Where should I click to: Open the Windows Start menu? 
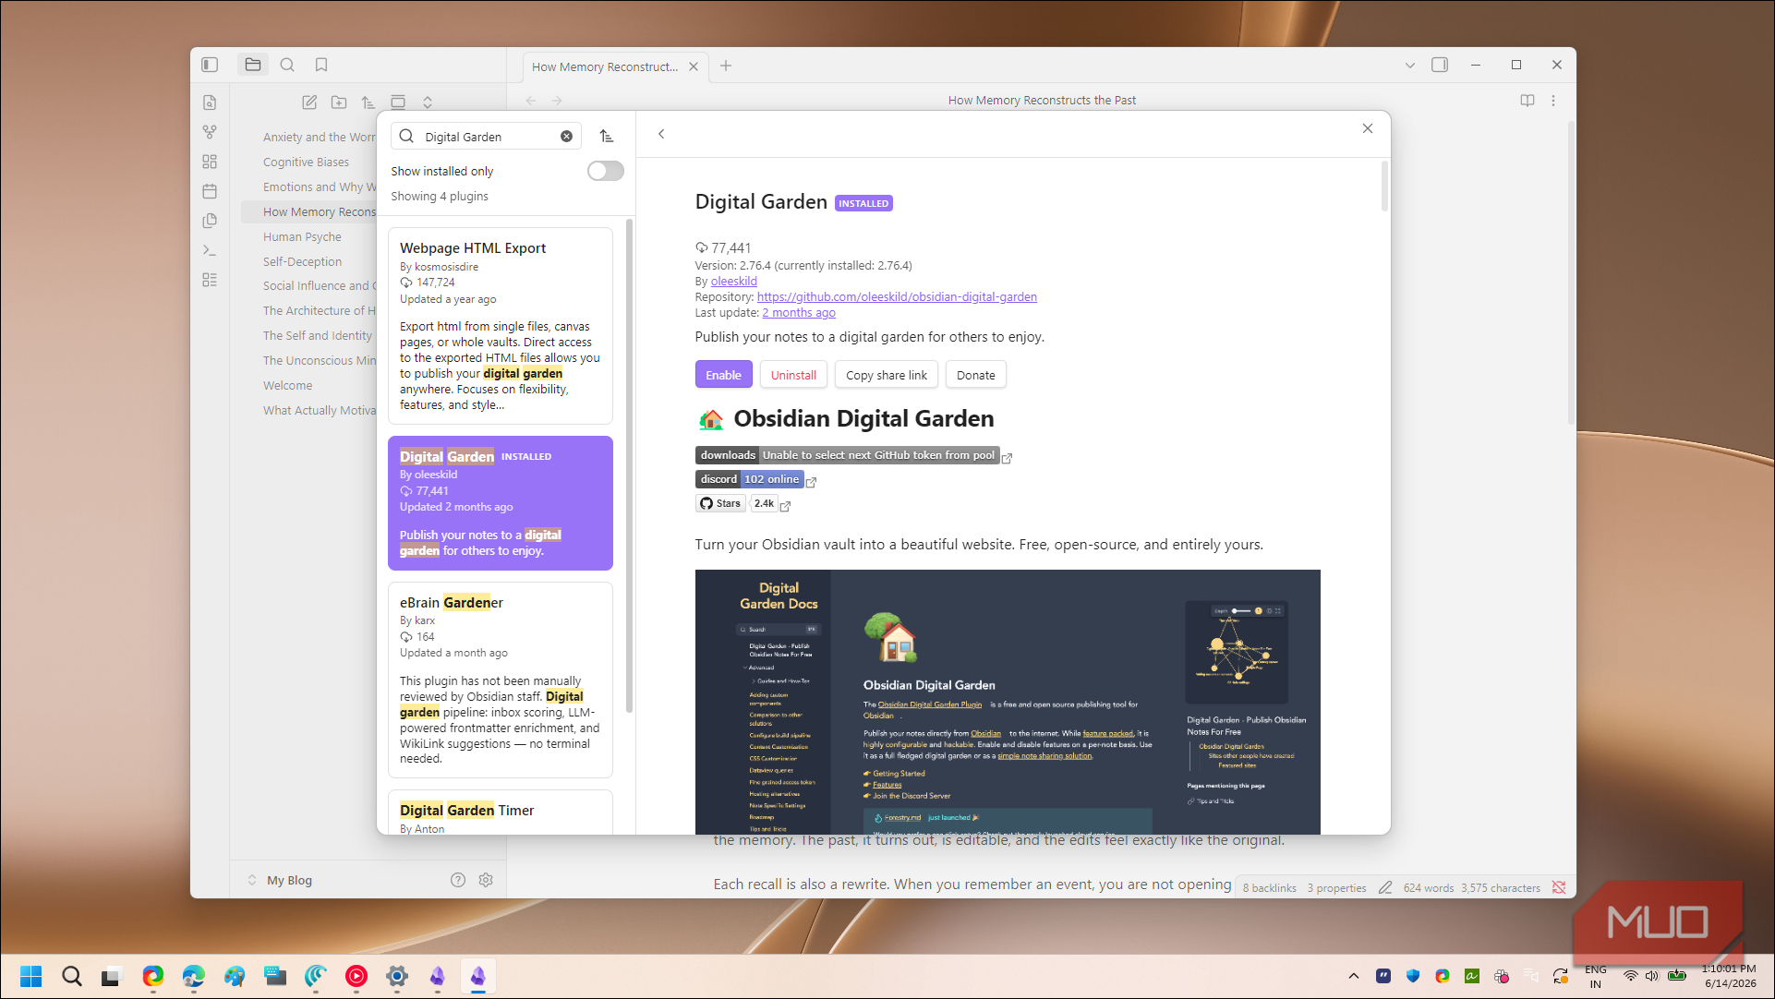30,976
